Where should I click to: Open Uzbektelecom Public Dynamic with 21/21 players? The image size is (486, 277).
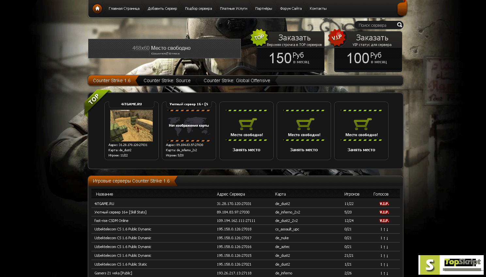[x=123, y=255]
